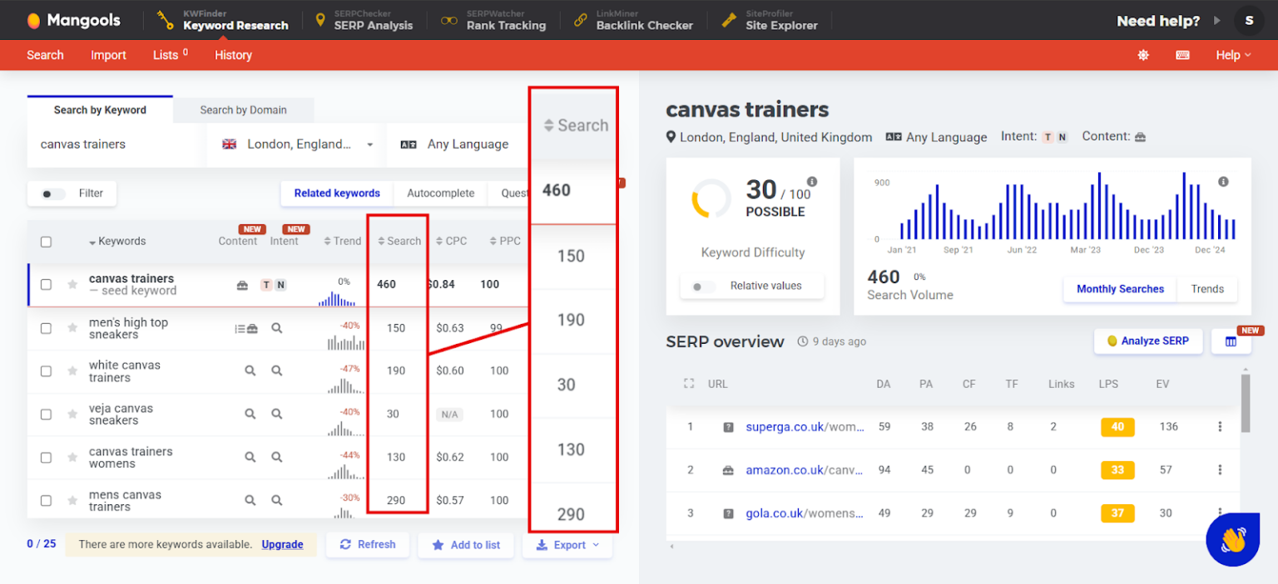Switch to the Search by Domain tab
1278x584 pixels.
tap(243, 109)
